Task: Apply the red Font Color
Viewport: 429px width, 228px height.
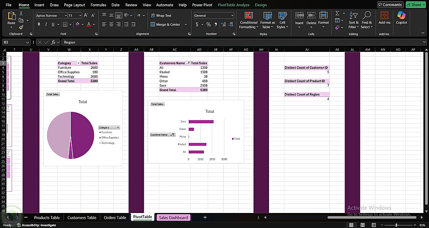Action: [89, 24]
